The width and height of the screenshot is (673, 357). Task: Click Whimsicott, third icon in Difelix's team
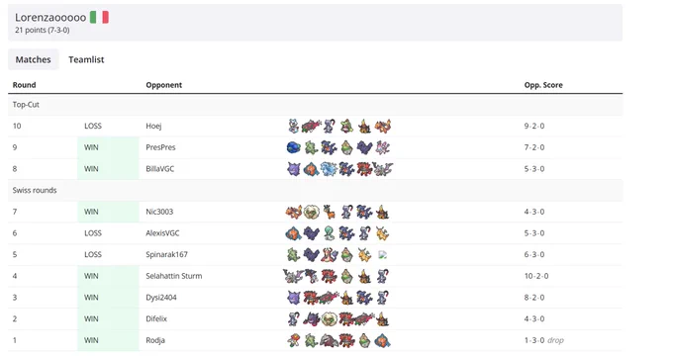[329, 318]
